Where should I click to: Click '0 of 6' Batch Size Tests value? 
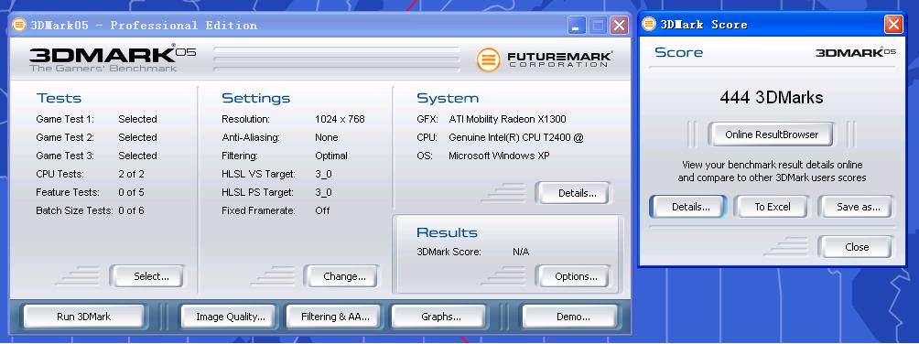tap(131, 210)
